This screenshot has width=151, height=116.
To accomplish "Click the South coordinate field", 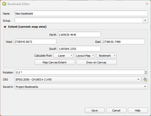I will coord(79,49).
